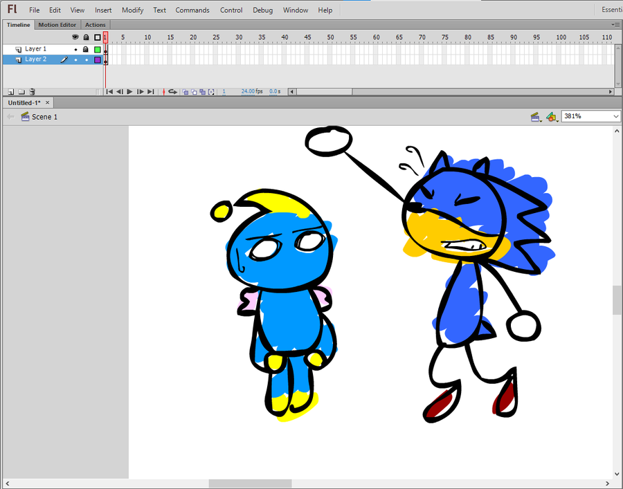Open the Debug menu
Image resolution: width=623 pixels, height=489 pixels.
262,10
